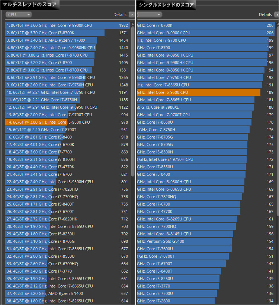Click scrollbar up arrow in multi-thread list

click(x=133, y=24)
